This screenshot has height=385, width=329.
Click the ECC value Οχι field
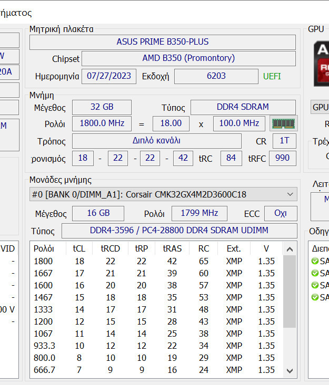[x=281, y=213]
